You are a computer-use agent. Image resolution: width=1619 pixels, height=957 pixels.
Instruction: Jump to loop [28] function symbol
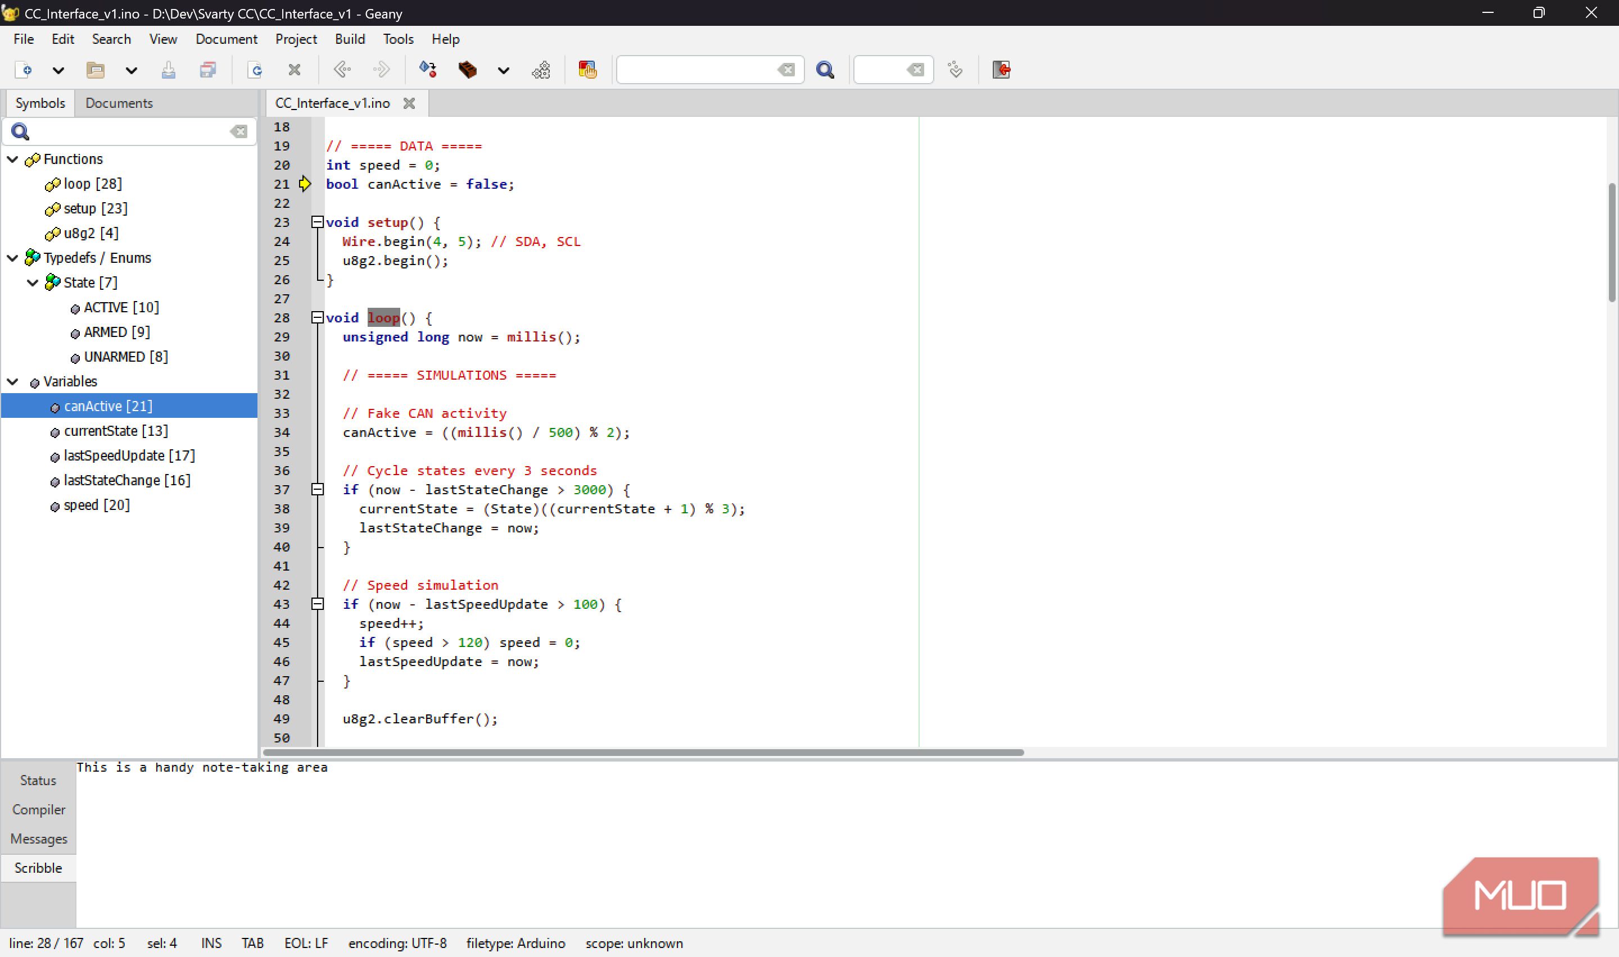(x=92, y=184)
